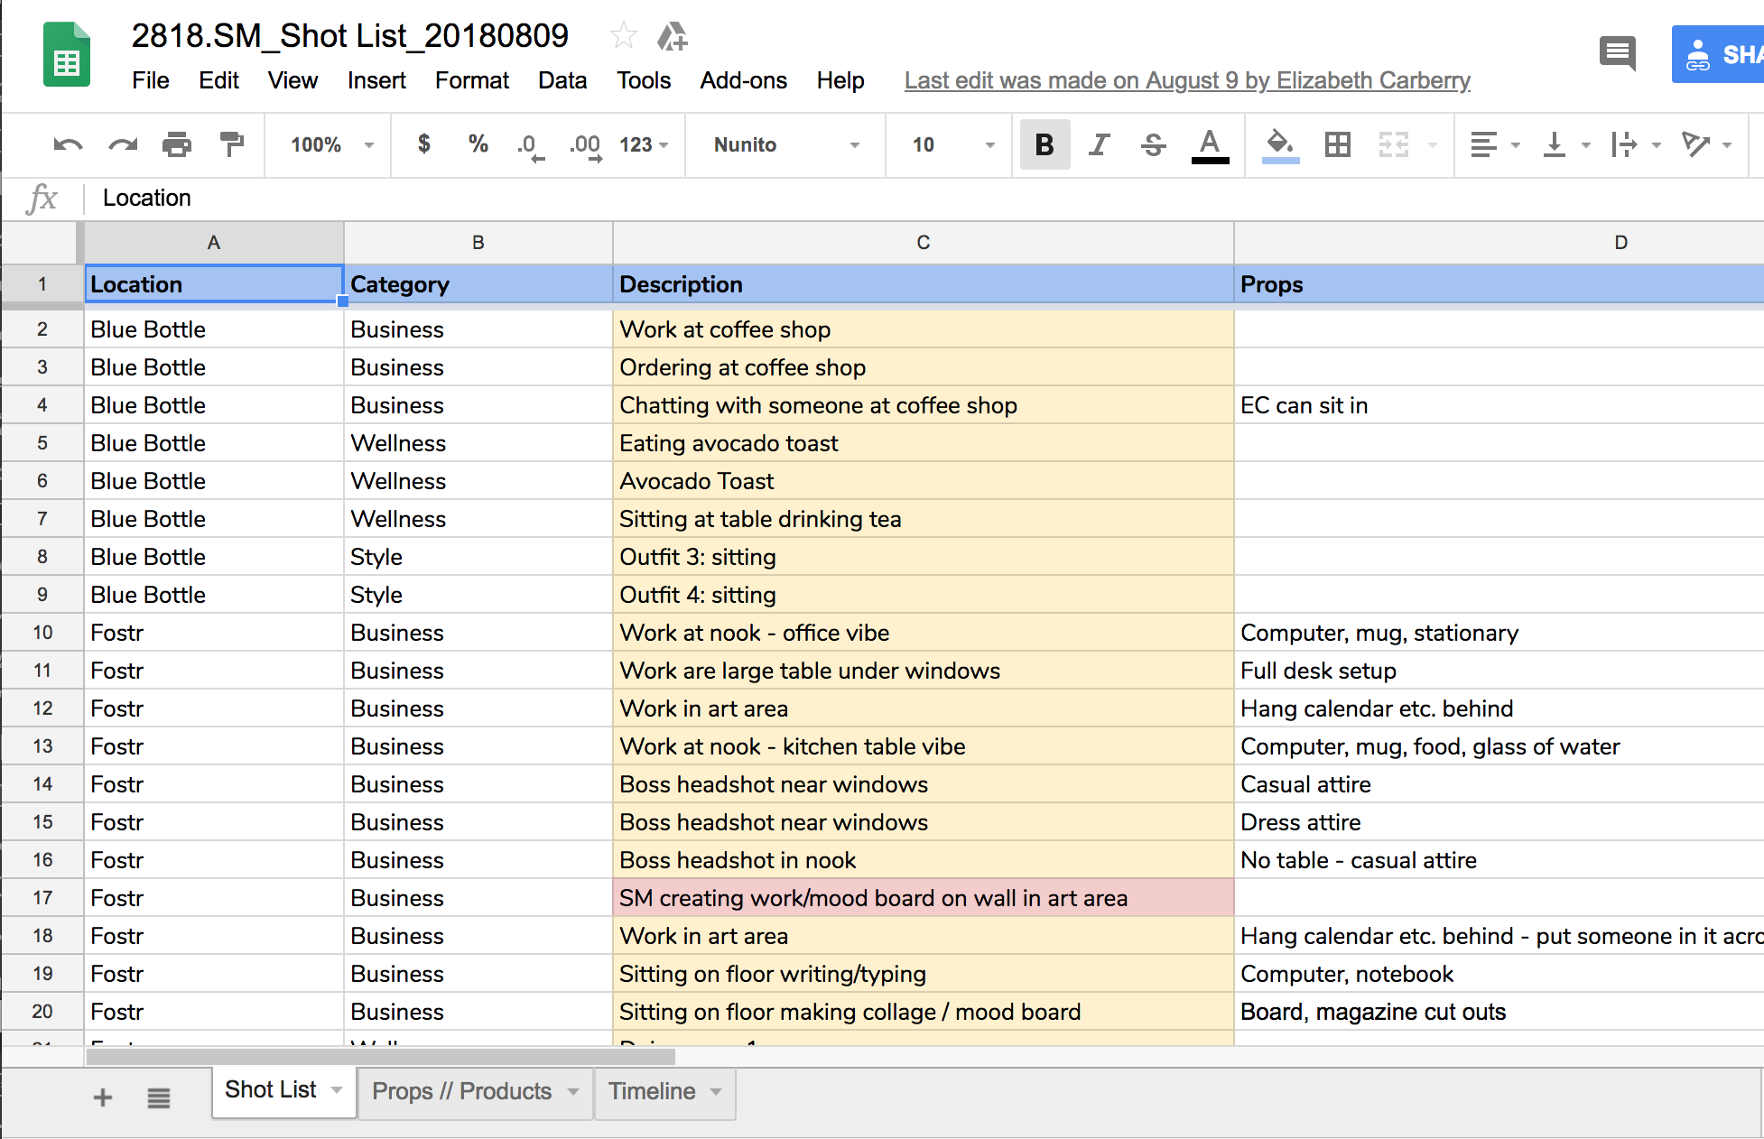Select row 17 header
1764x1139 pixels.
tap(42, 898)
